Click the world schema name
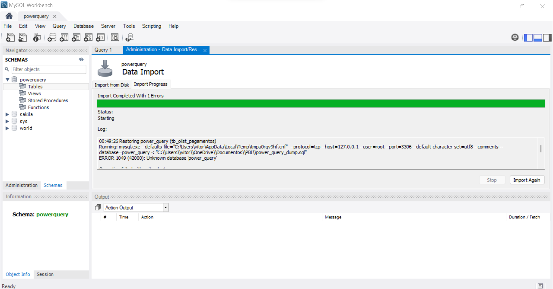Screen dimensions: 553x289 (x=26, y=128)
